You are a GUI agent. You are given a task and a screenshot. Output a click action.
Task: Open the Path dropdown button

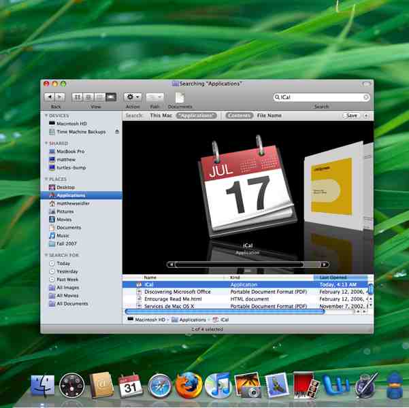pyautogui.click(x=155, y=97)
